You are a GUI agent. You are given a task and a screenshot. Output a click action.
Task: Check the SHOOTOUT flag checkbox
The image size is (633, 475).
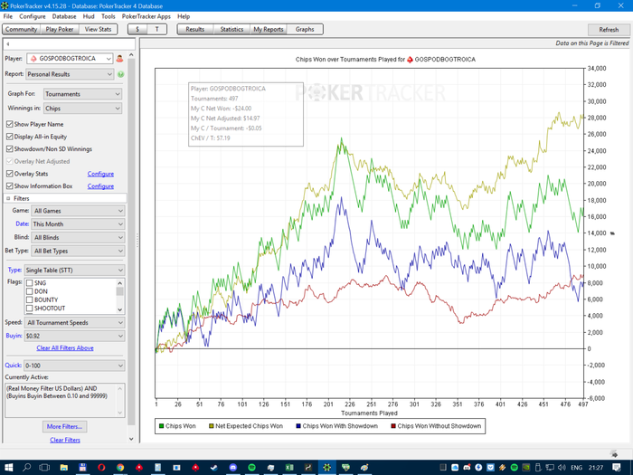pos(30,309)
